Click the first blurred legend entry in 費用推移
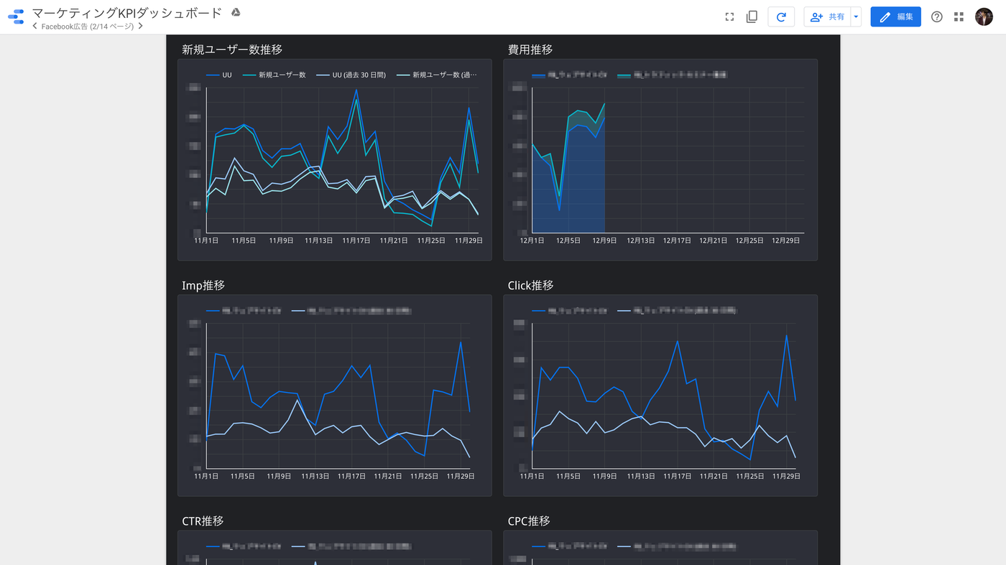Image resolution: width=1006 pixels, height=565 pixels. click(570, 75)
